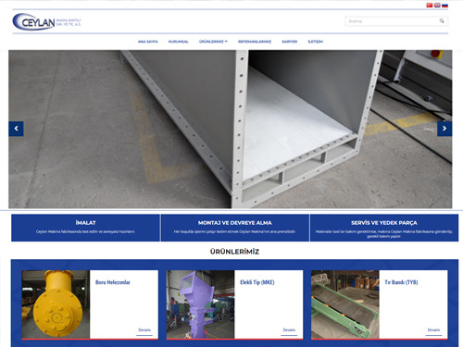Click Devamı link under Tır Bandı (TYB)

click(433, 330)
